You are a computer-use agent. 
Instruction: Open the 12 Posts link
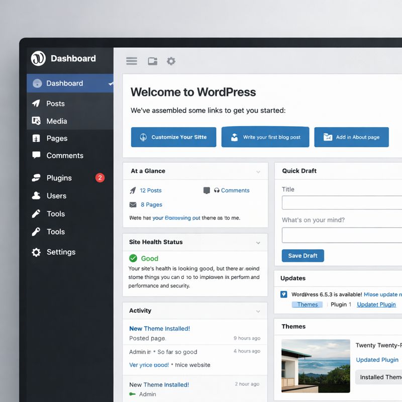[x=151, y=190]
